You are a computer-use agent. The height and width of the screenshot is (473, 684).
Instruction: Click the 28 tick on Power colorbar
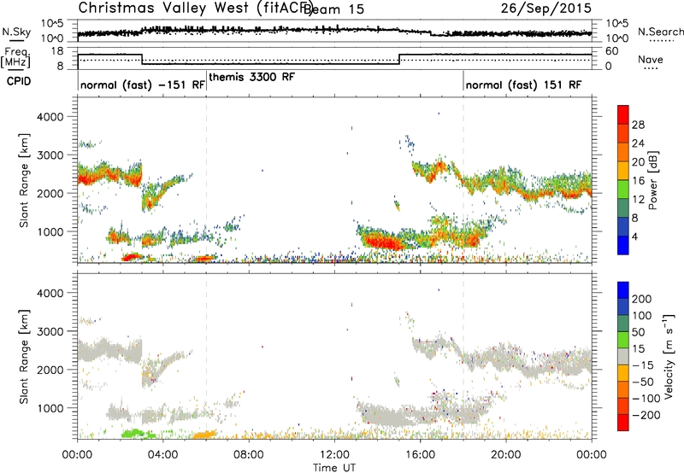click(638, 125)
